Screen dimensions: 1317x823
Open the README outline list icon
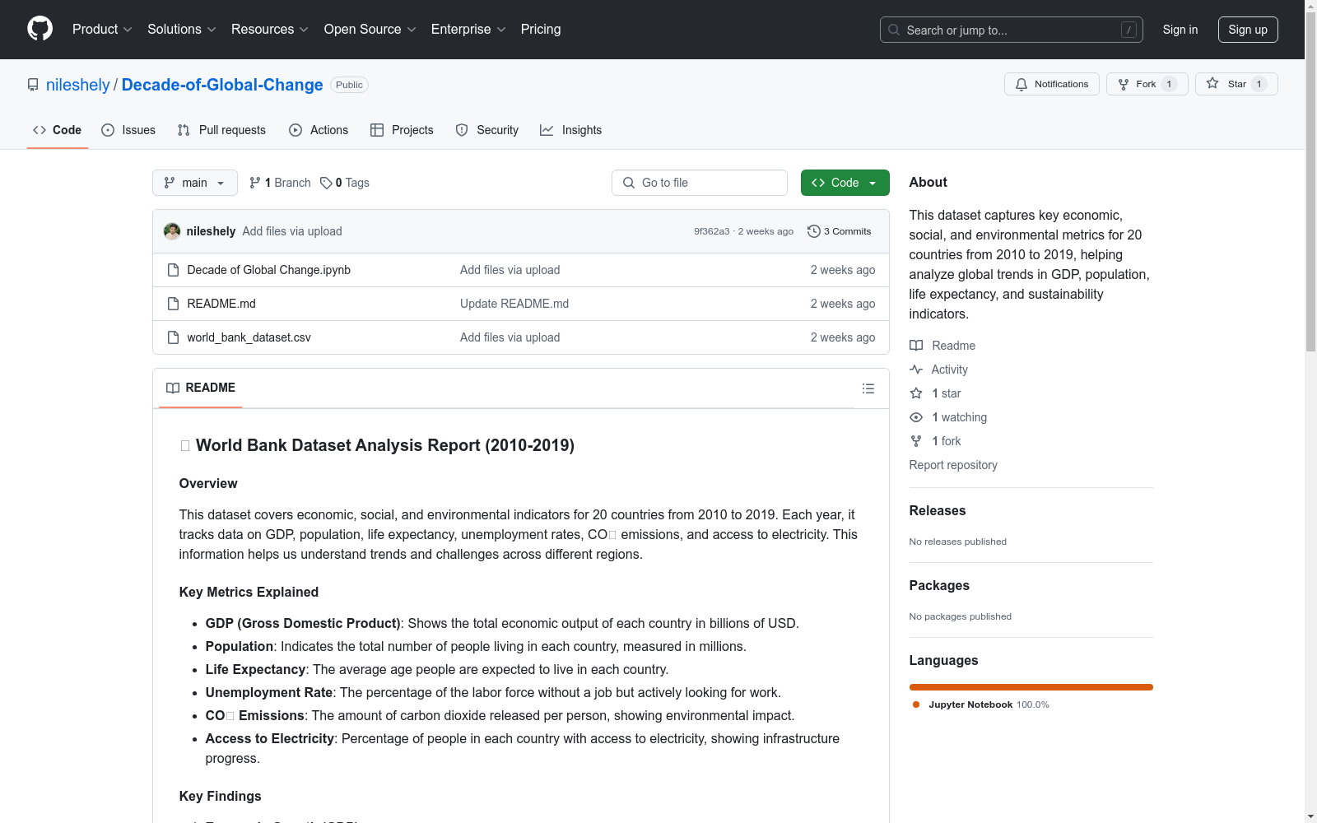[868, 388]
